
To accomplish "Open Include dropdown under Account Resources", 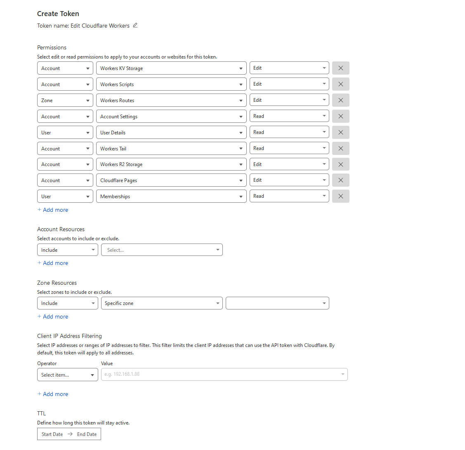I will (x=67, y=250).
